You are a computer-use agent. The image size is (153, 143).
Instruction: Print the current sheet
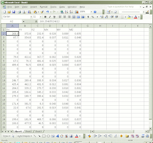click(x=19, y=12)
